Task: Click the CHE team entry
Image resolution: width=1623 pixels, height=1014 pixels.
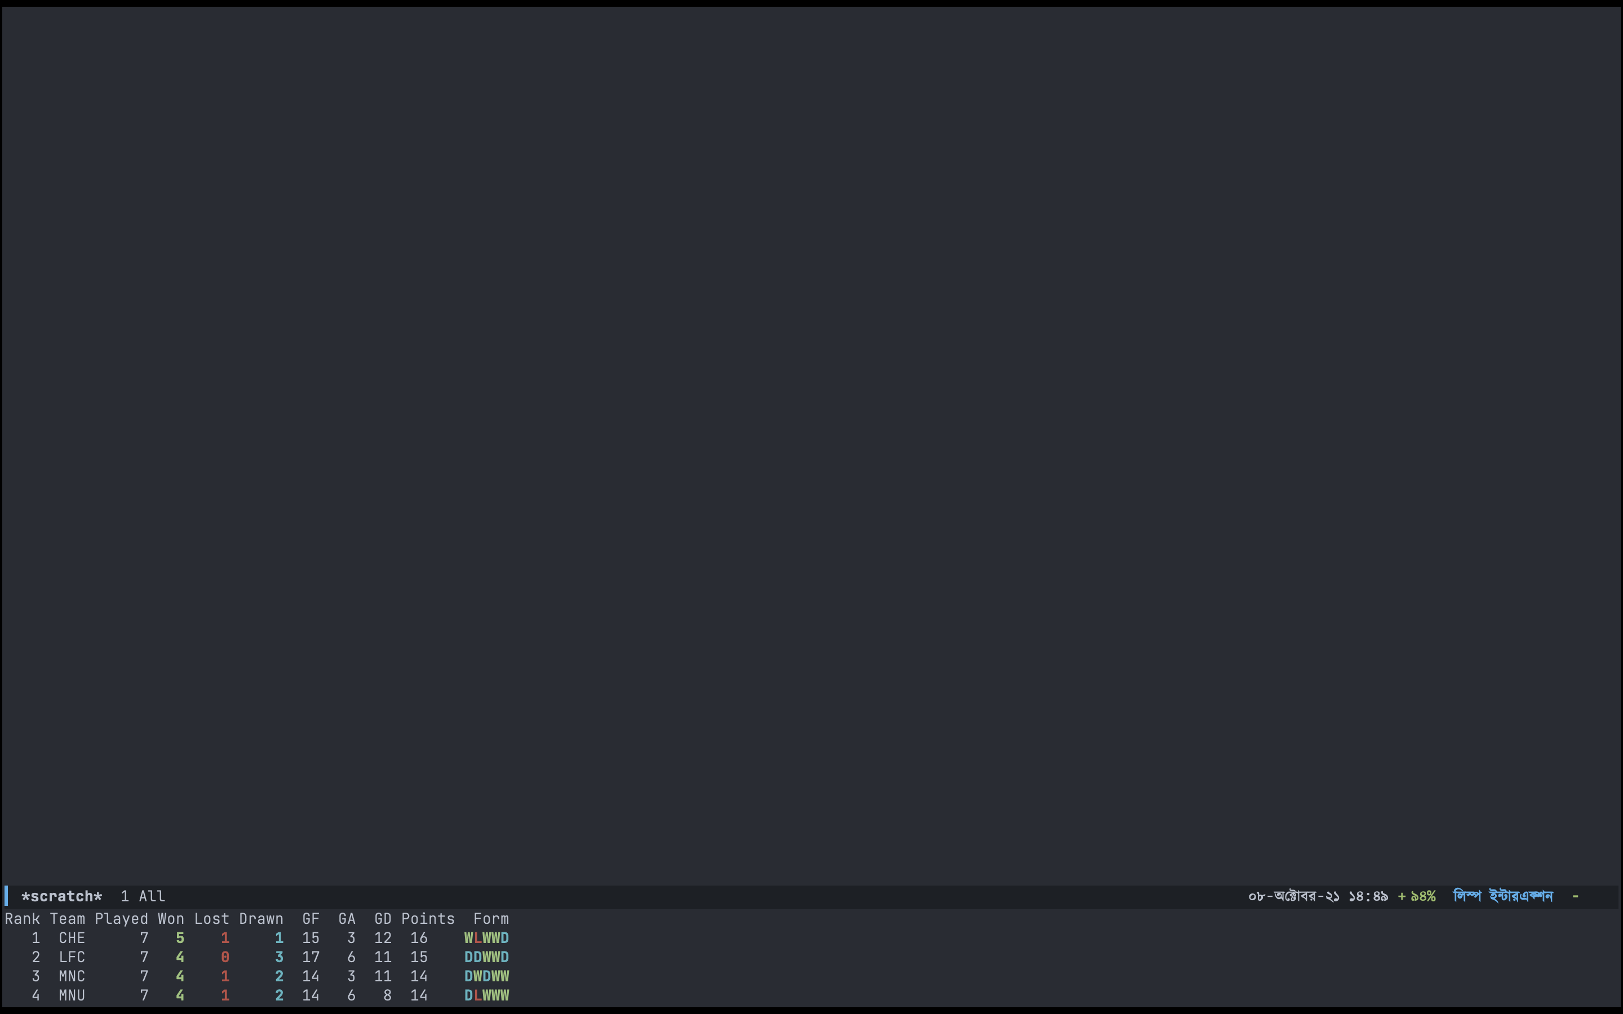Action: [x=72, y=938]
